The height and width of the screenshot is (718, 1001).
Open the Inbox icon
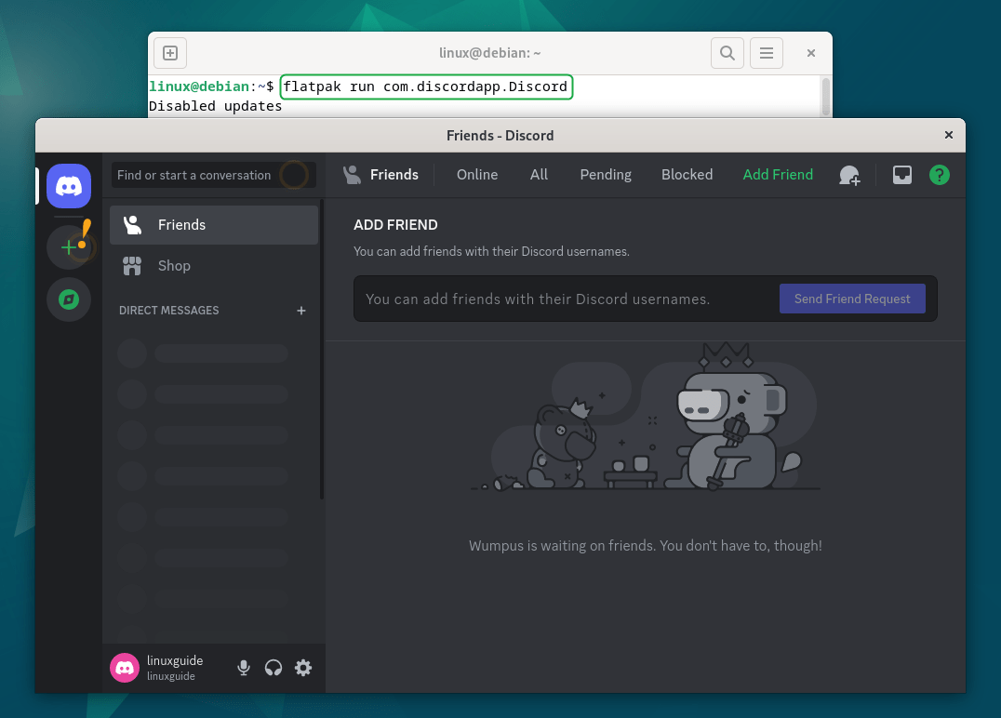pos(901,175)
